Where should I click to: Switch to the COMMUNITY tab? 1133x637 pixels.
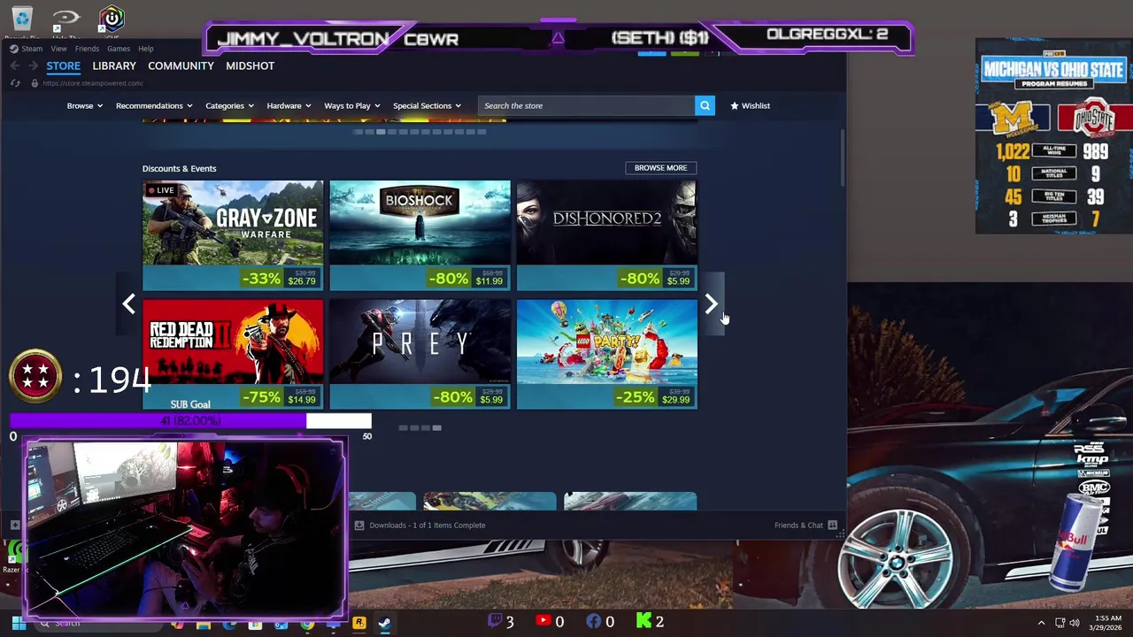tap(181, 65)
